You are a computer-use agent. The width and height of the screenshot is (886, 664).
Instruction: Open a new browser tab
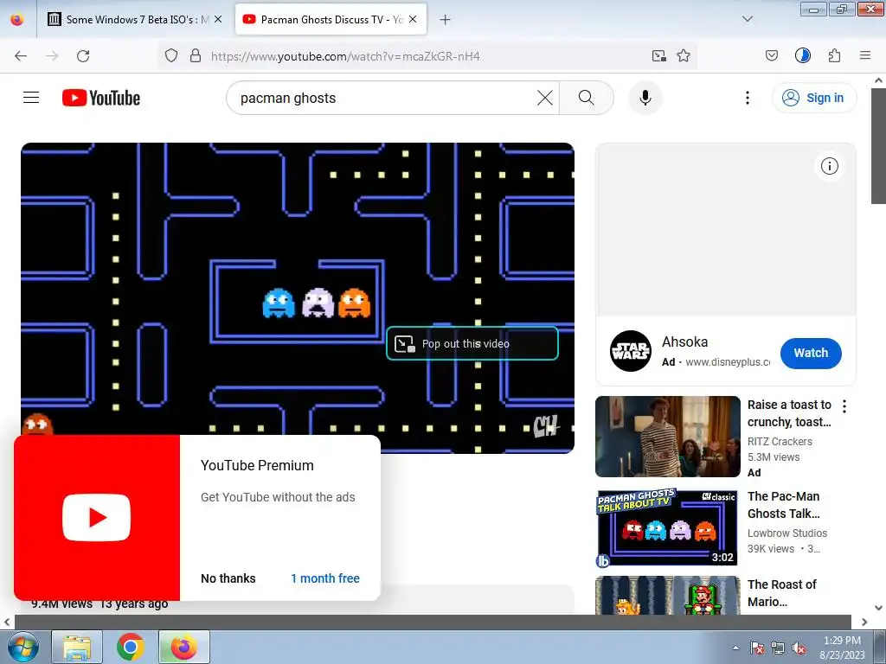(446, 20)
